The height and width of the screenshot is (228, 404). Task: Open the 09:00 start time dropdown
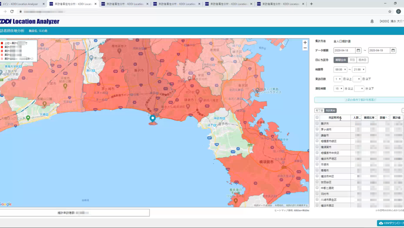point(340,69)
